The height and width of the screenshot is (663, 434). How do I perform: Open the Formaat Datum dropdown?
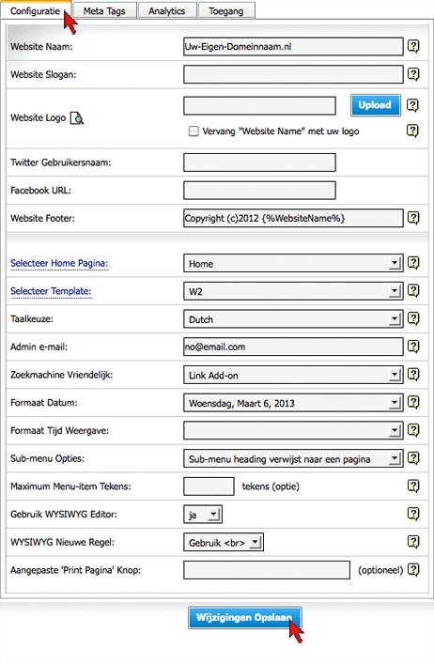pyautogui.click(x=293, y=403)
